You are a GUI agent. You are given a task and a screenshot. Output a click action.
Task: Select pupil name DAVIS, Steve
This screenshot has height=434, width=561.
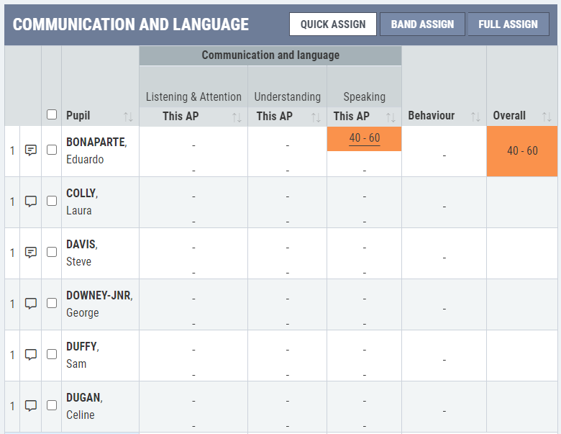pyautogui.click(x=82, y=253)
